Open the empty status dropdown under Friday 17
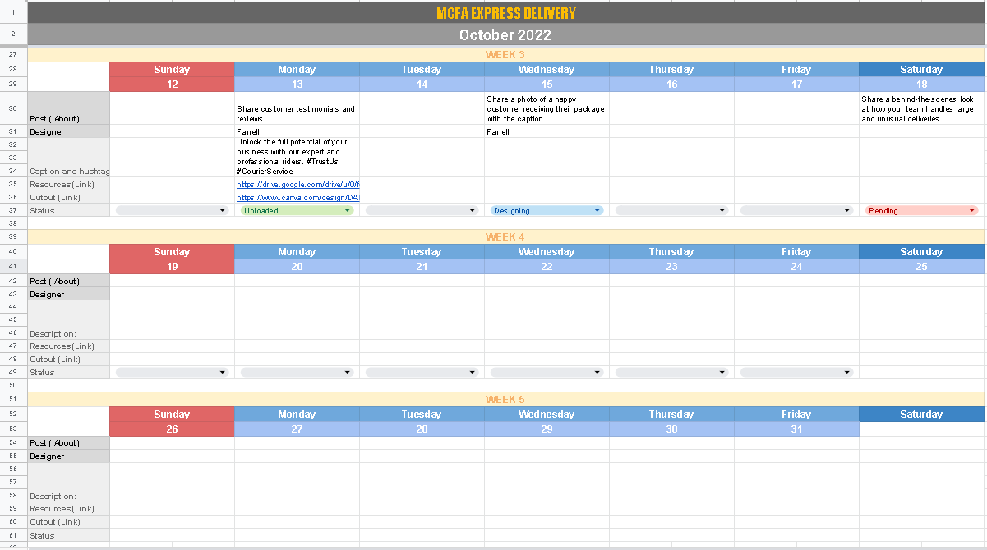This screenshot has height=550, width=987. click(796, 210)
